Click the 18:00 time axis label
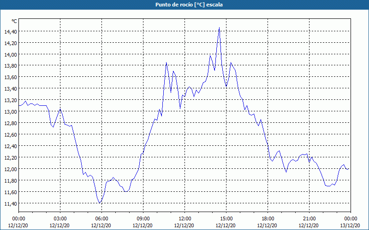 (x=268, y=219)
